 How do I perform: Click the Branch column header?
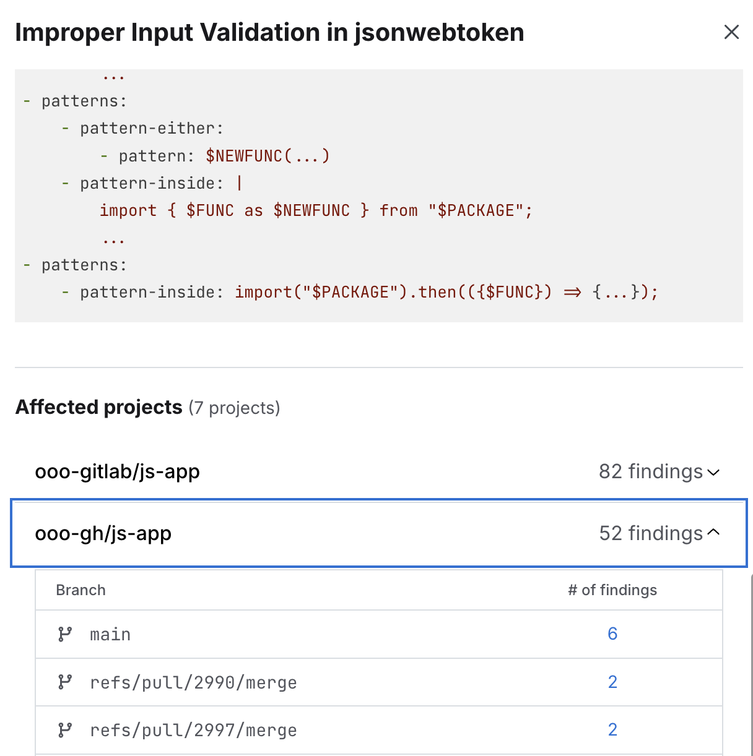[x=81, y=590]
